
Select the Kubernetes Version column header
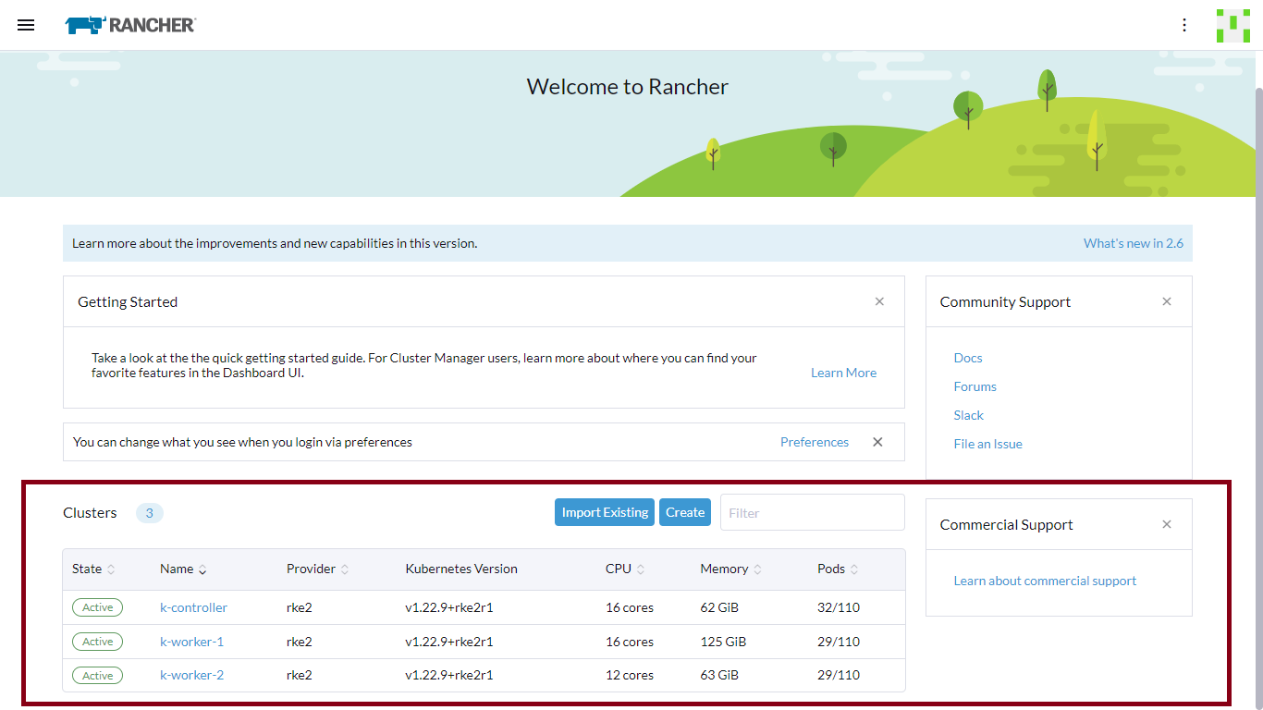coord(461,569)
